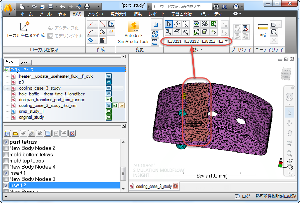The image size is (300, 203).
Task: Click the layer display settings icon
Action: coord(48,133)
